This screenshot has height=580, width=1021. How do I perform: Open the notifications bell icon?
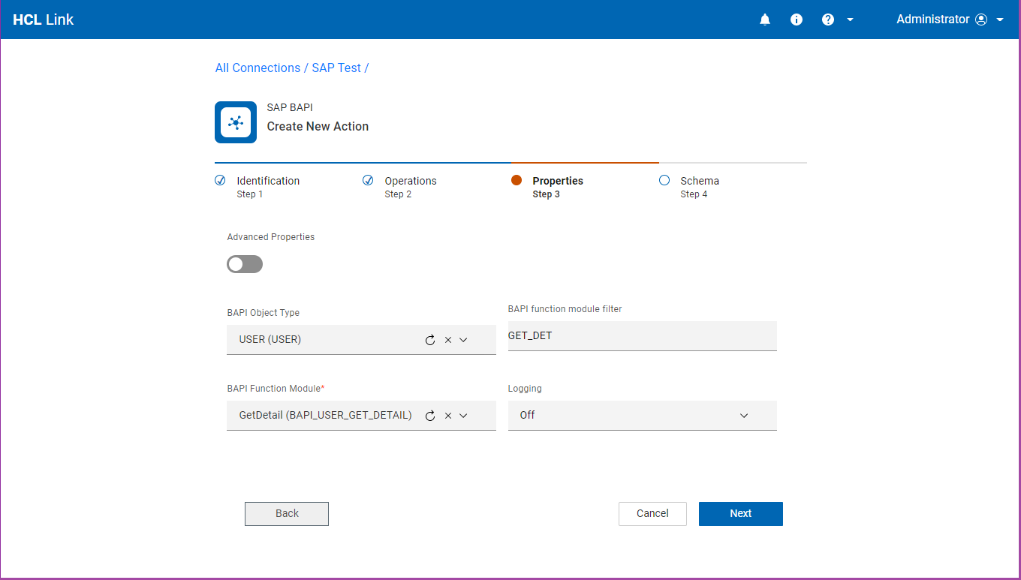click(x=765, y=20)
